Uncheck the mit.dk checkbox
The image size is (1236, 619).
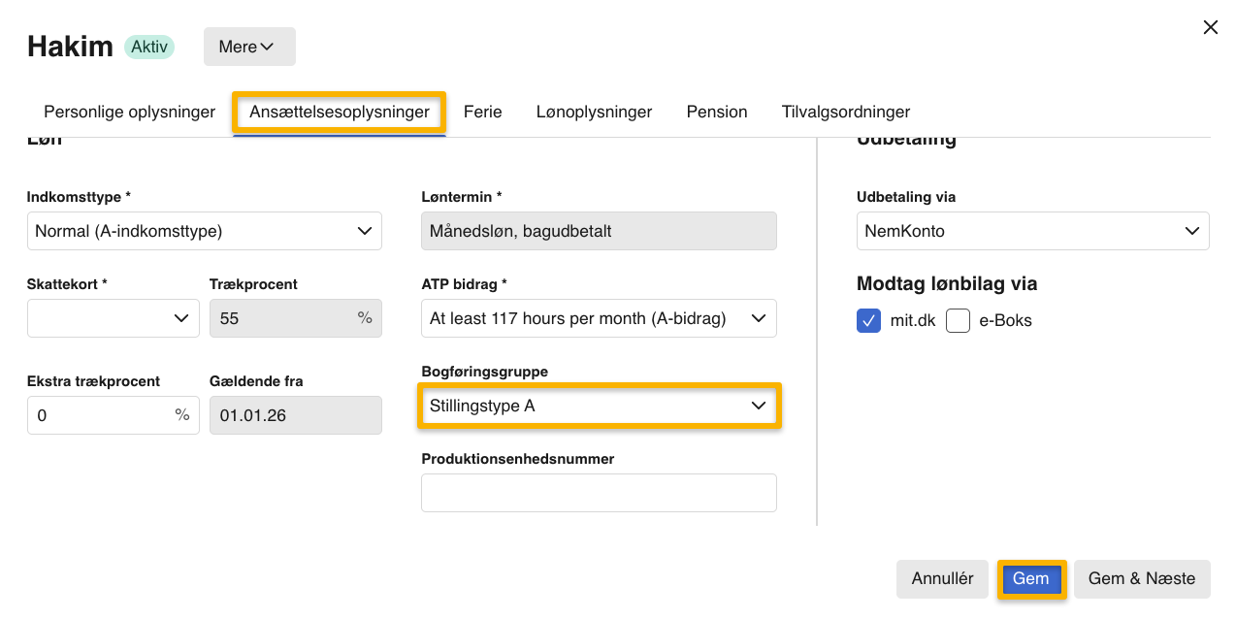(x=868, y=320)
